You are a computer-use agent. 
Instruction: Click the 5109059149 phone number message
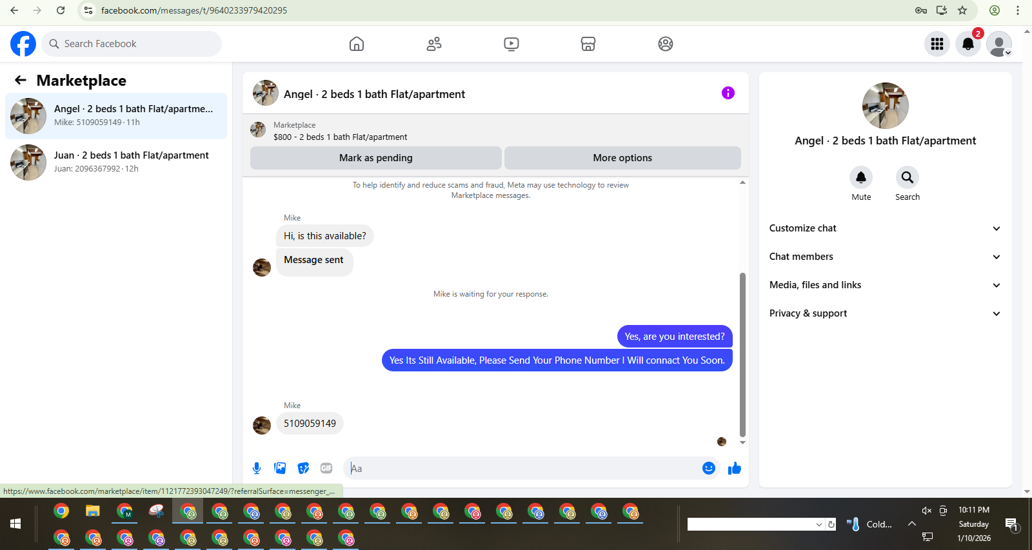click(310, 424)
